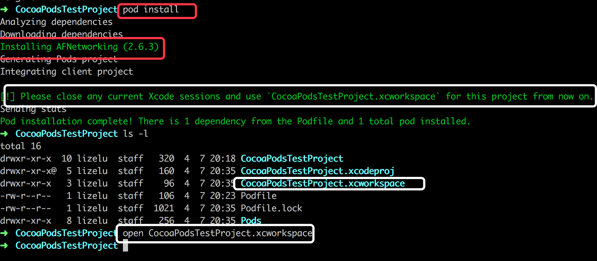
Task: Click the terminal cursor block
Action: (x=125, y=246)
